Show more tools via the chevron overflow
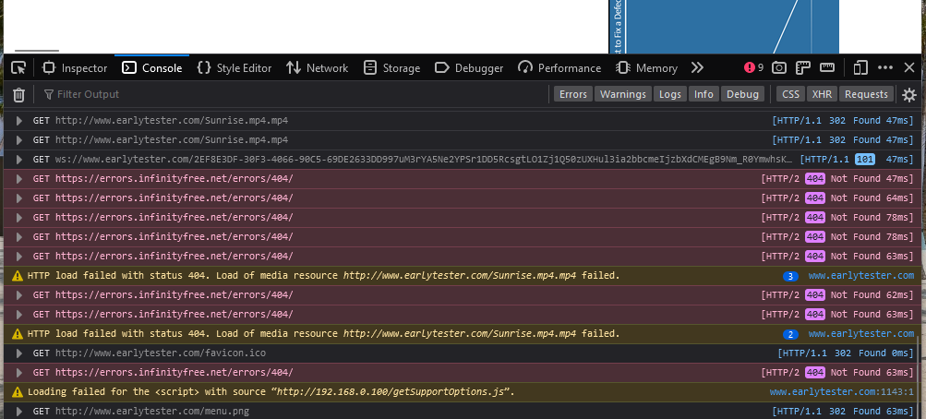 697,67
